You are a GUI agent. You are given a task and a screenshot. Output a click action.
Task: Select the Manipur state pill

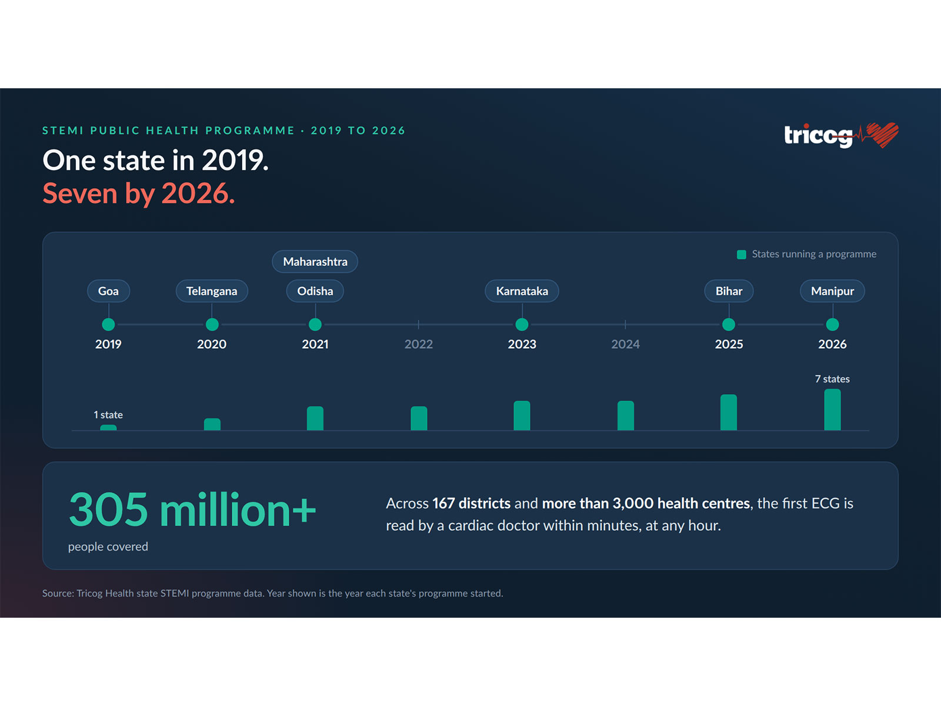coord(832,291)
